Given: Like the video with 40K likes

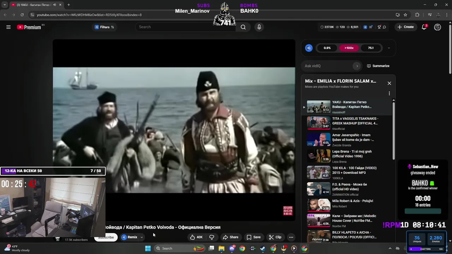Looking at the screenshot, I should point(196,237).
